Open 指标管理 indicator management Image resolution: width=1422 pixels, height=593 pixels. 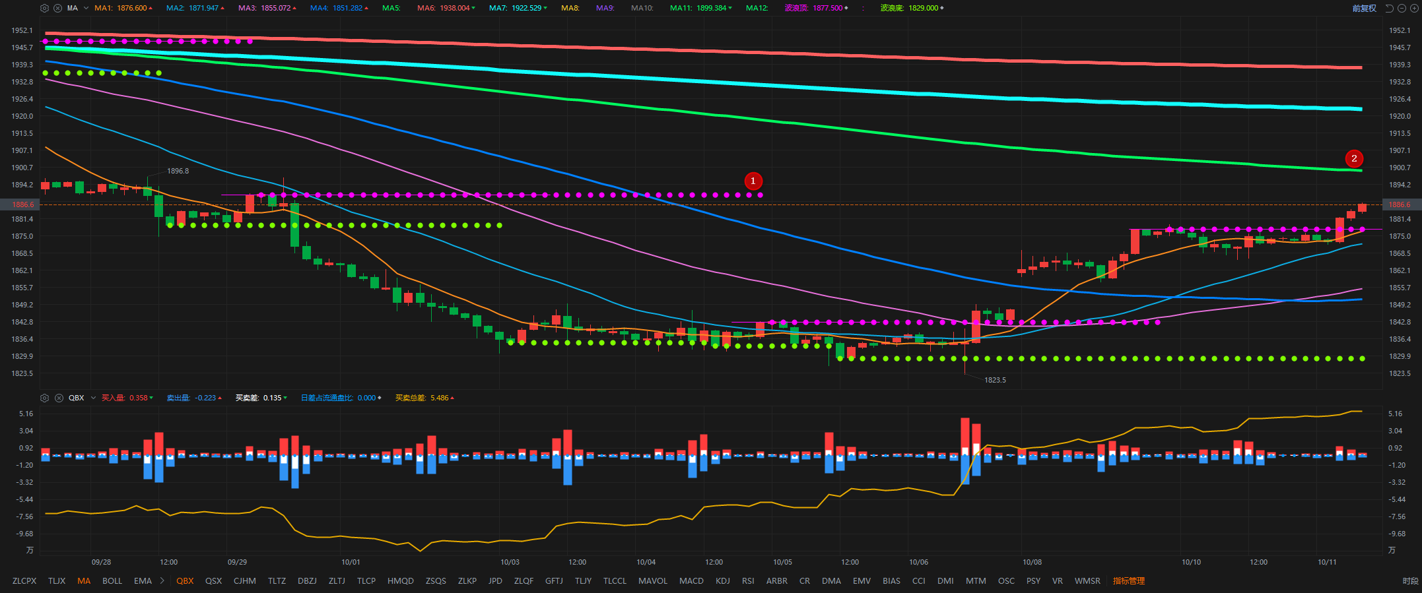tap(1128, 580)
